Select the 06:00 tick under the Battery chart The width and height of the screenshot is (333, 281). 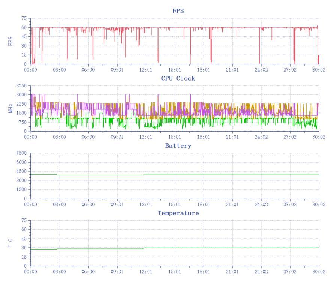click(88, 205)
